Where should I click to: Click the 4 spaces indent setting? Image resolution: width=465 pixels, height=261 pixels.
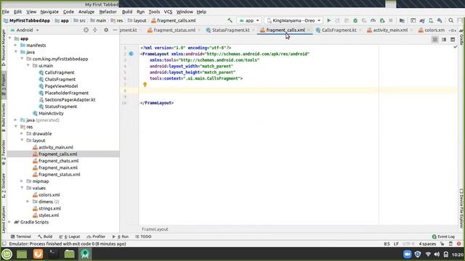[427, 244]
